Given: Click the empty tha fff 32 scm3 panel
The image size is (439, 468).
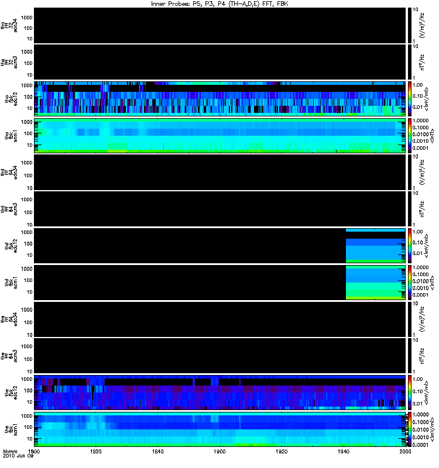Looking at the screenshot, I should [x=220, y=62].
